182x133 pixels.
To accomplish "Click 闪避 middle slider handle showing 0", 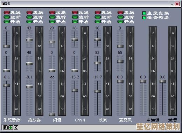I will pyautogui.click(x=52, y=71).
